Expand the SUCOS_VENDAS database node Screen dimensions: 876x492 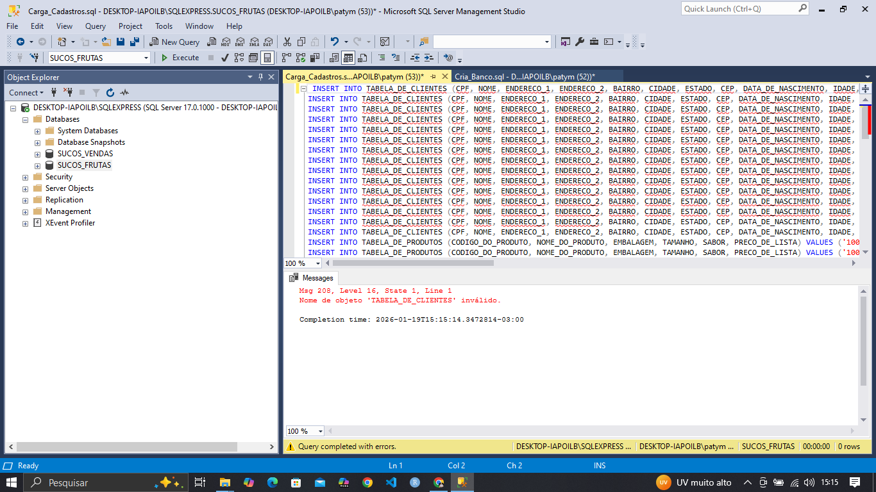37,154
